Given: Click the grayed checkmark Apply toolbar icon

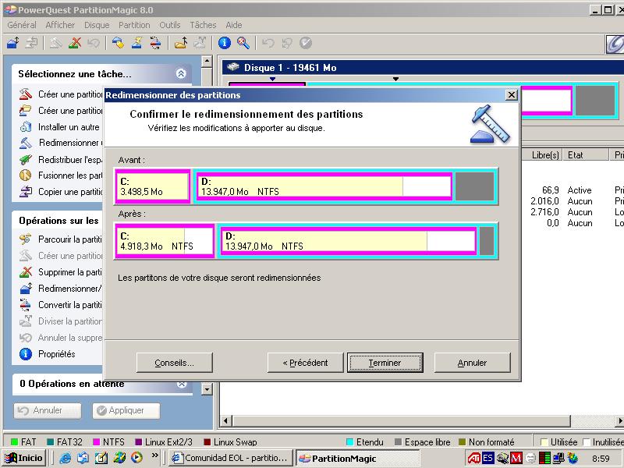Looking at the screenshot, I should click(x=306, y=43).
